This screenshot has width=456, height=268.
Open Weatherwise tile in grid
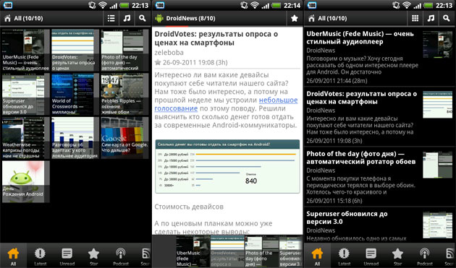(25, 138)
